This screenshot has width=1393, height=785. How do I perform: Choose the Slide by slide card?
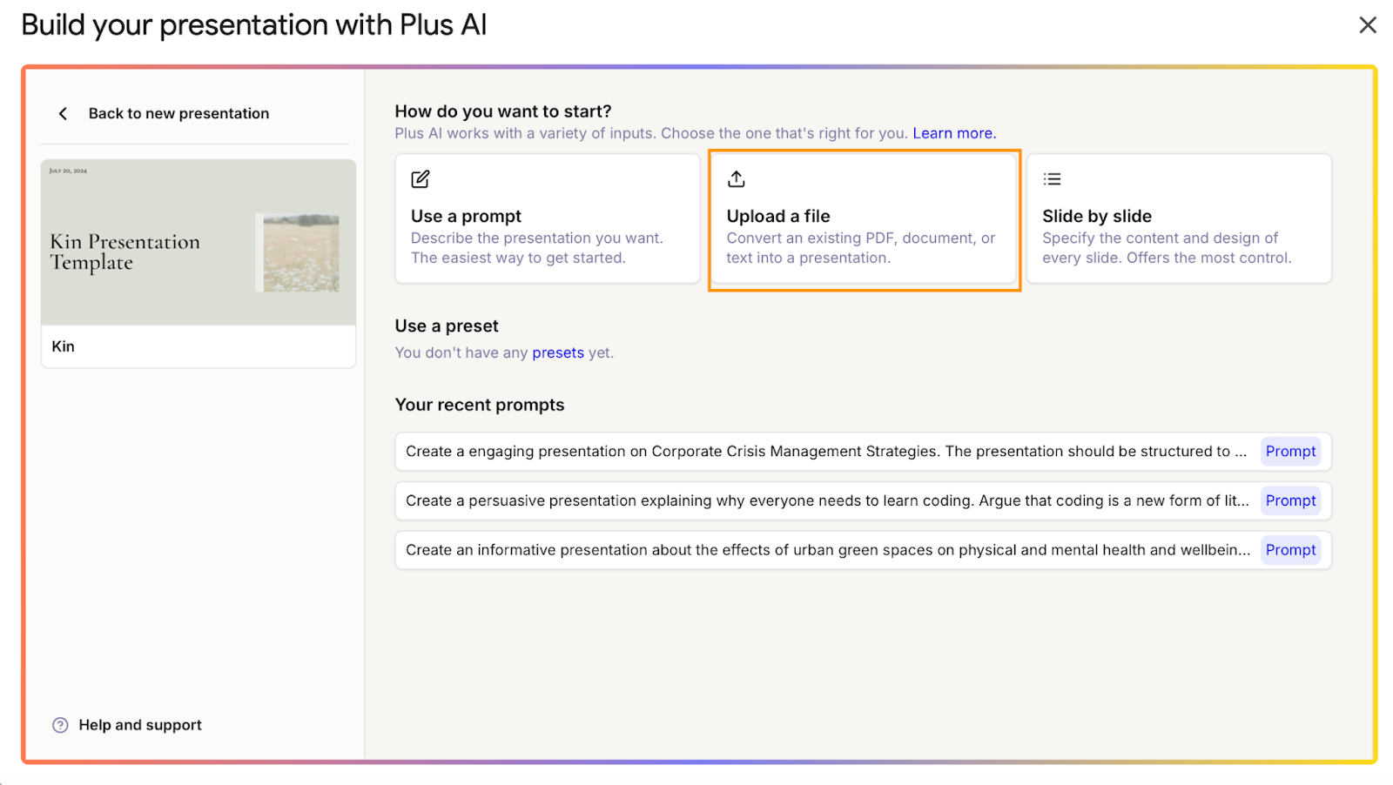pos(1179,218)
